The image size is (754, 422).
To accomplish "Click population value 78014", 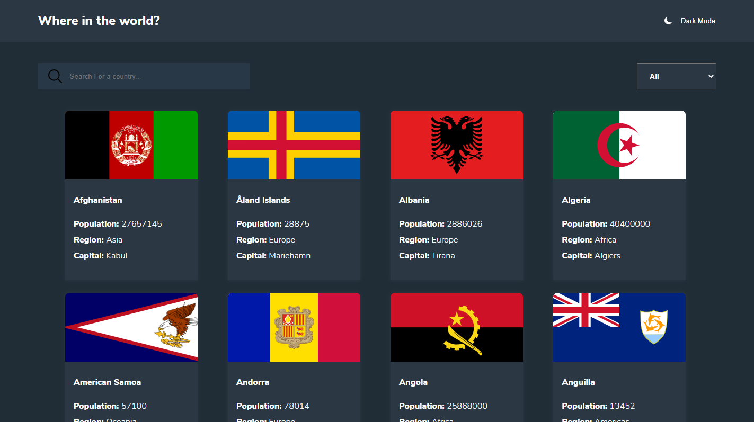I will tap(297, 406).
